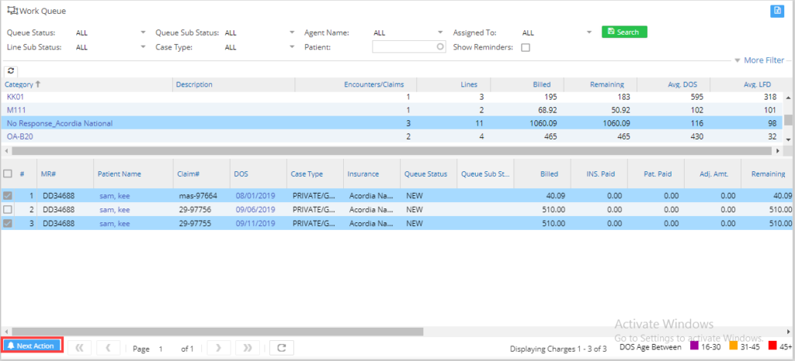The width and height of the screenshot is (795, 361).
Task: Toggle the select-all header checkbox
Action: tap(8, 174)
